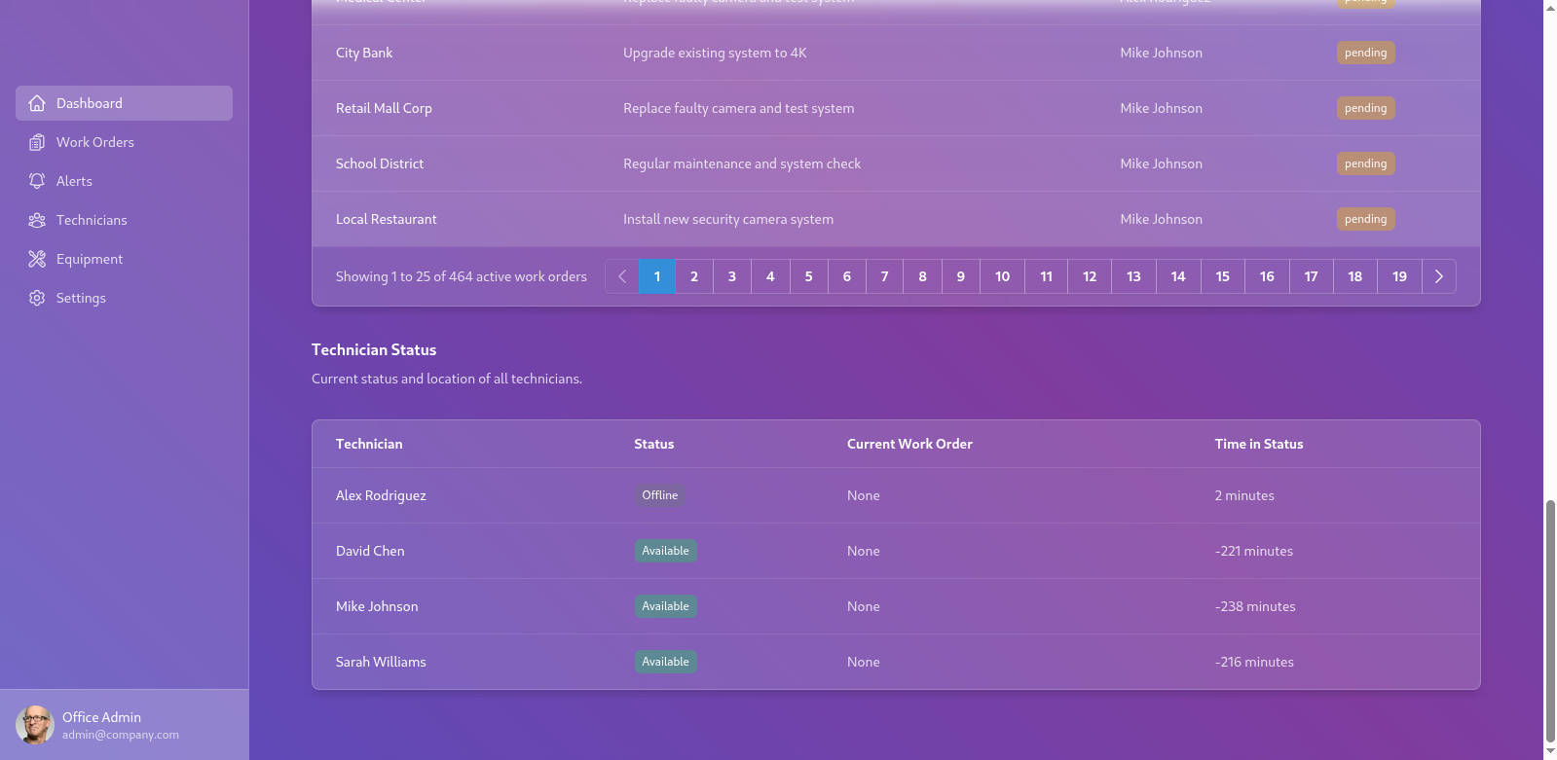Click Available badge for David Chen
The image size is (1557, 760).
(x=665, y=551)
